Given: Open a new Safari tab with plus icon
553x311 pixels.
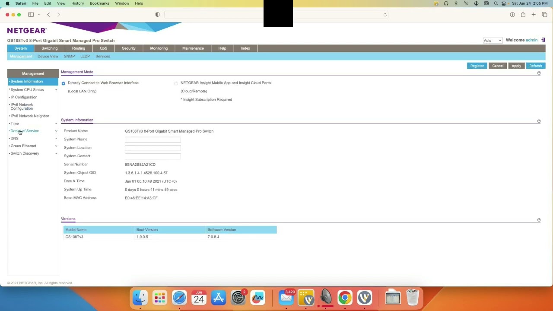Looking at the screenshot, I should [x=534, y=15].
